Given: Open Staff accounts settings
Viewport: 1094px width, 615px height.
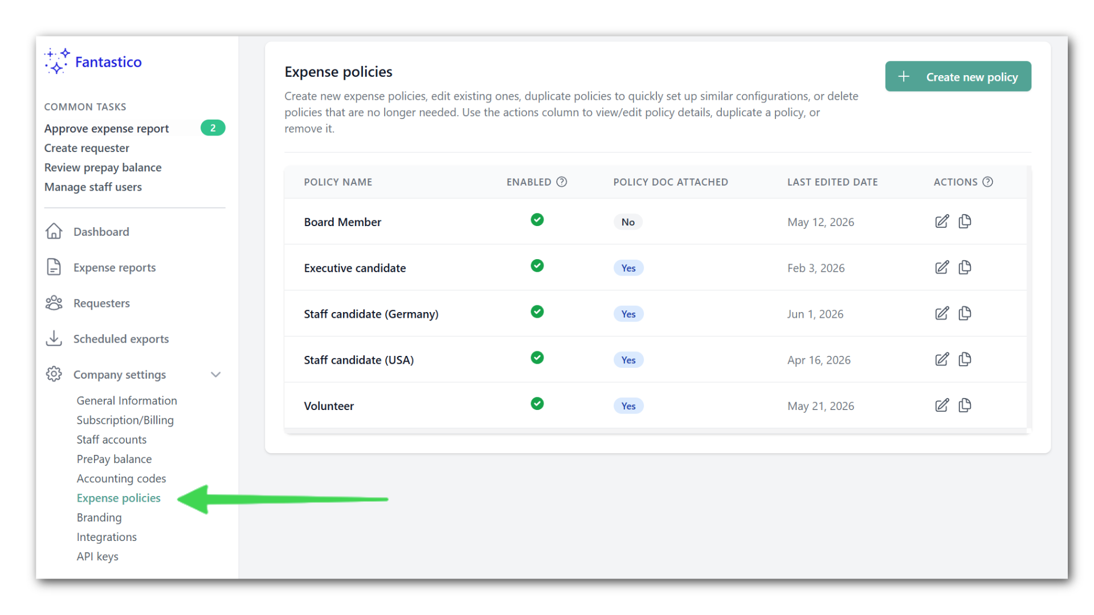Looking at the screenshot, I should [x=111, y=440].
